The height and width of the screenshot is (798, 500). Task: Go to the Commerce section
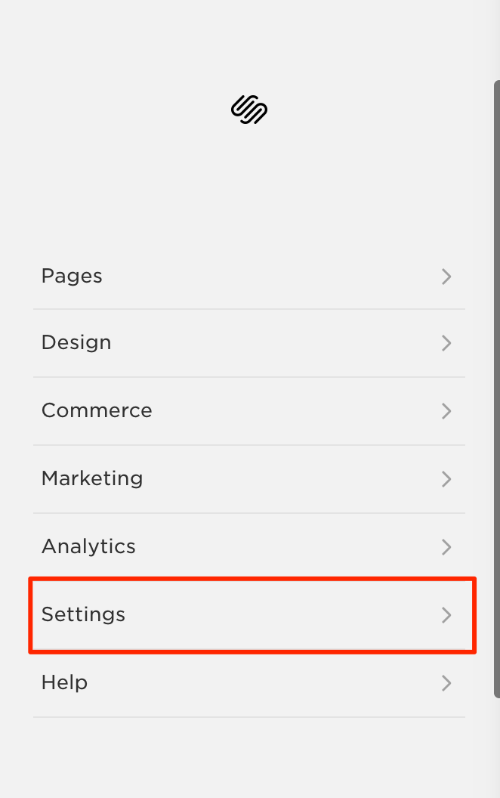[249, 411]
